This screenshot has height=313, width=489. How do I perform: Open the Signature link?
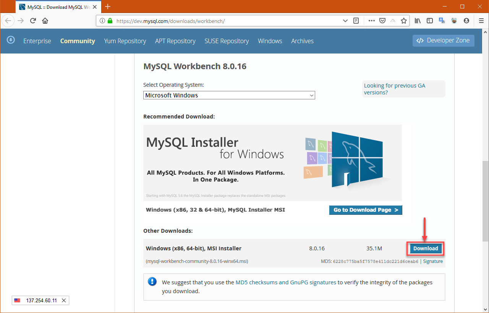point(433,261)
